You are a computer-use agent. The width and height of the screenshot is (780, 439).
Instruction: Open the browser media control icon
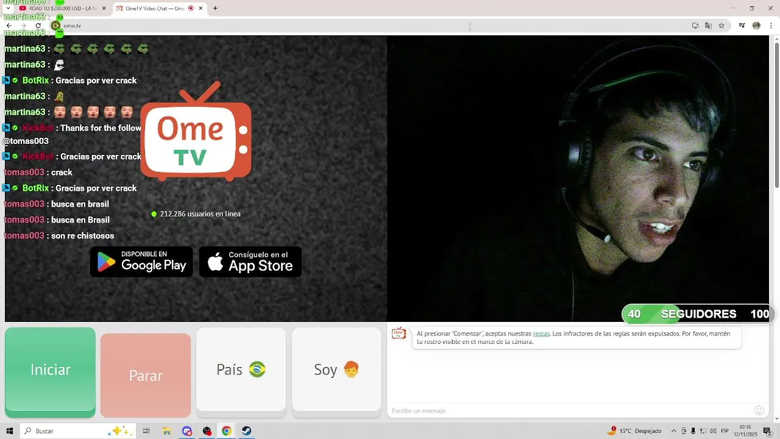742,26
